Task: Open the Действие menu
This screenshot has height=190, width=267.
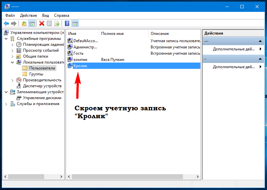Action: (x=28, y=15)
